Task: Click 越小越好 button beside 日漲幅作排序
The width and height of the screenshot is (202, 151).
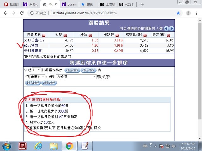Action: coord(89,70)
